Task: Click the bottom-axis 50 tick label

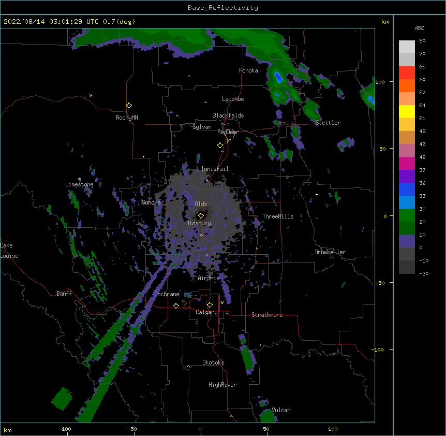Action: tap(266, 429)
